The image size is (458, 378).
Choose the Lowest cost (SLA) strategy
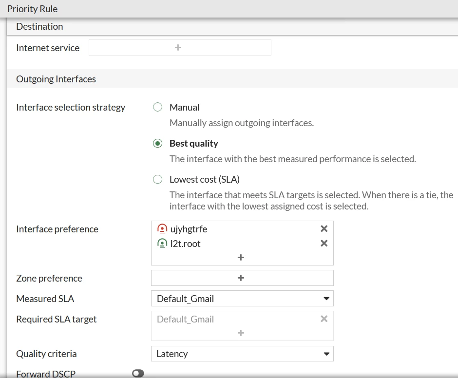(x=157, y=179)
